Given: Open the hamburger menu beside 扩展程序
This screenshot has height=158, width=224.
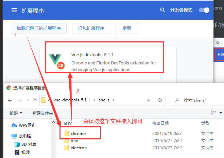Looking at the screenshot, I should tap(14, 10).
